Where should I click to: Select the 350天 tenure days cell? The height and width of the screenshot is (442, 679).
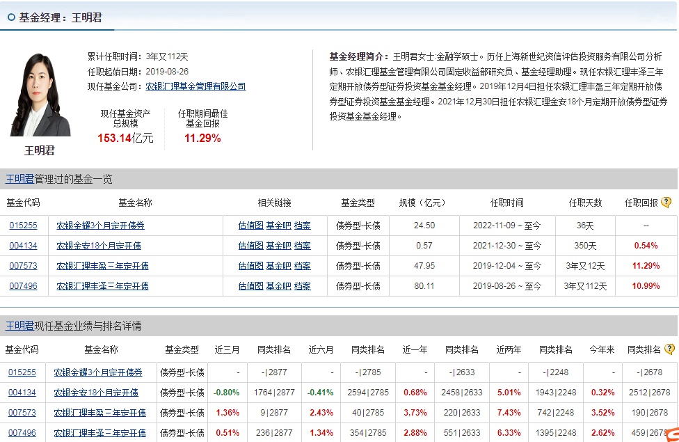585,246
